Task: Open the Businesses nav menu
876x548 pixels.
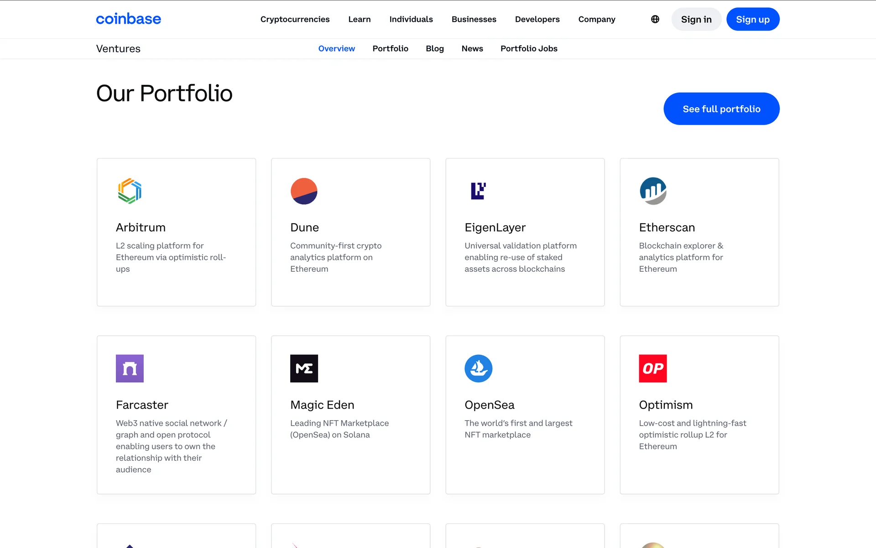Action: point(474,19)
